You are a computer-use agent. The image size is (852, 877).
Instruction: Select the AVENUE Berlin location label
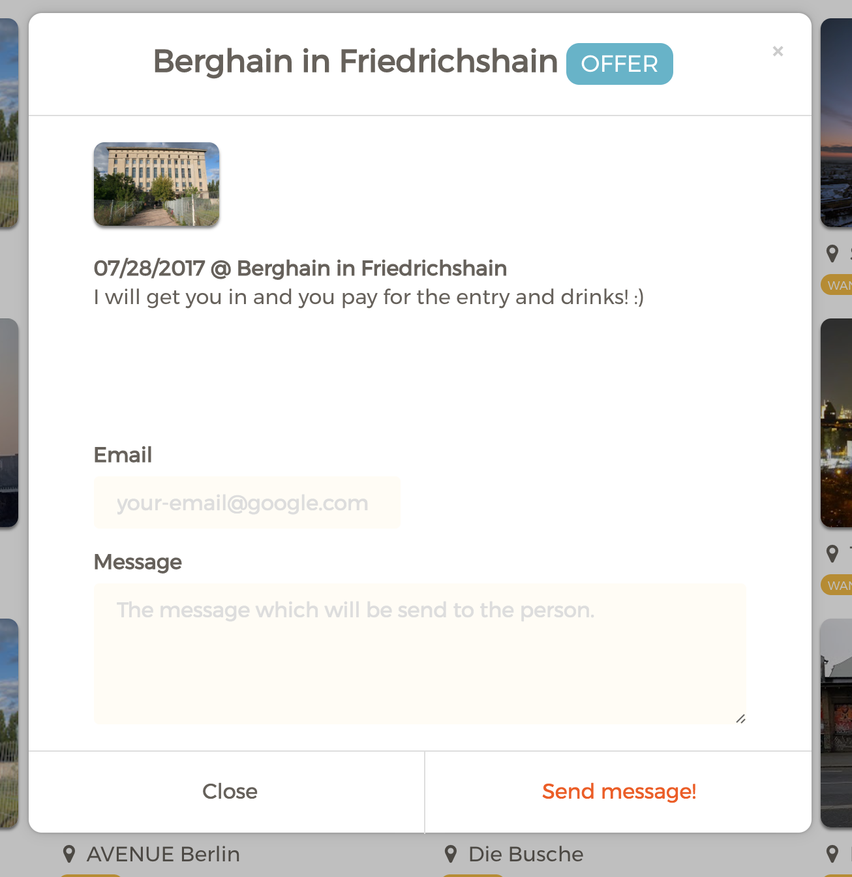tap(163, 854)
